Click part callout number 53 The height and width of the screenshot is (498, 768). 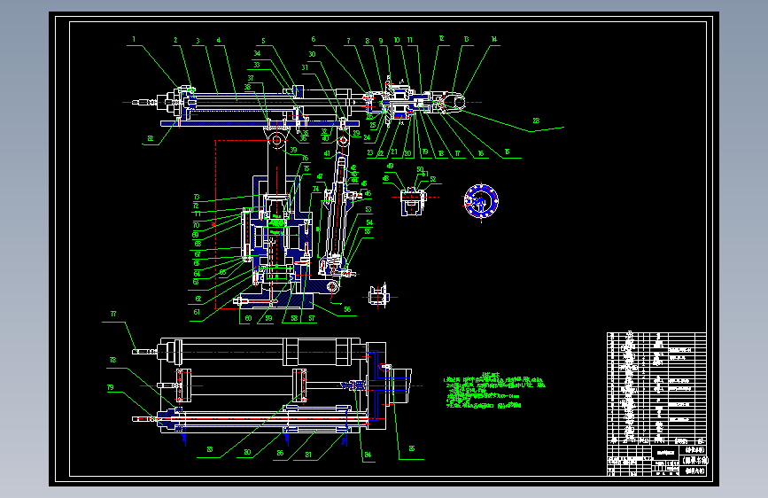tap(368, 209)
